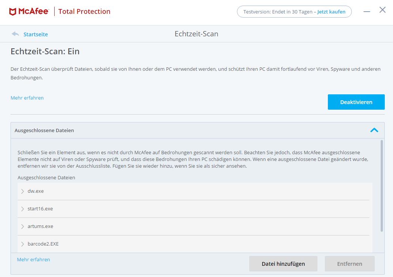Screen dimensions: 393x277
Task: Open the upper Mehr erfahren link under the description
Action: (27, 98)
